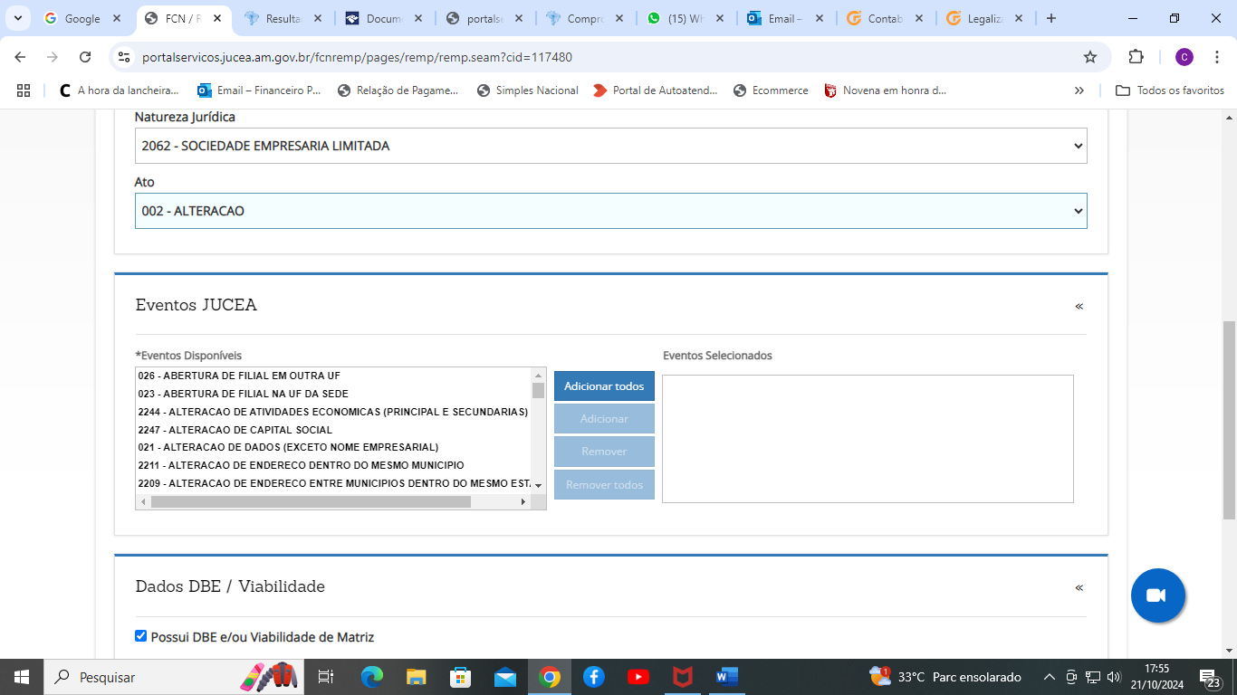Open Novena em honra bookmark

click(x=885, y=90)
